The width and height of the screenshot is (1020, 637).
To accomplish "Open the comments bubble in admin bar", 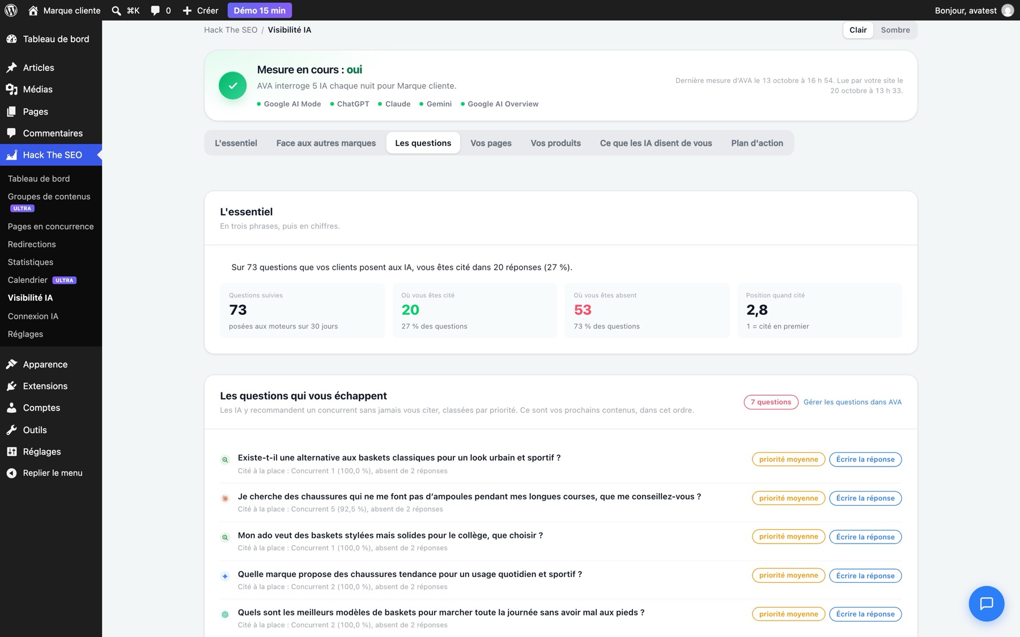I will [155, 10].
